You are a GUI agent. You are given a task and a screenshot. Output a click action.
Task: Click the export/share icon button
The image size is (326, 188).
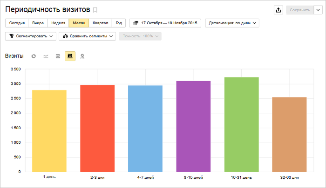278,10
